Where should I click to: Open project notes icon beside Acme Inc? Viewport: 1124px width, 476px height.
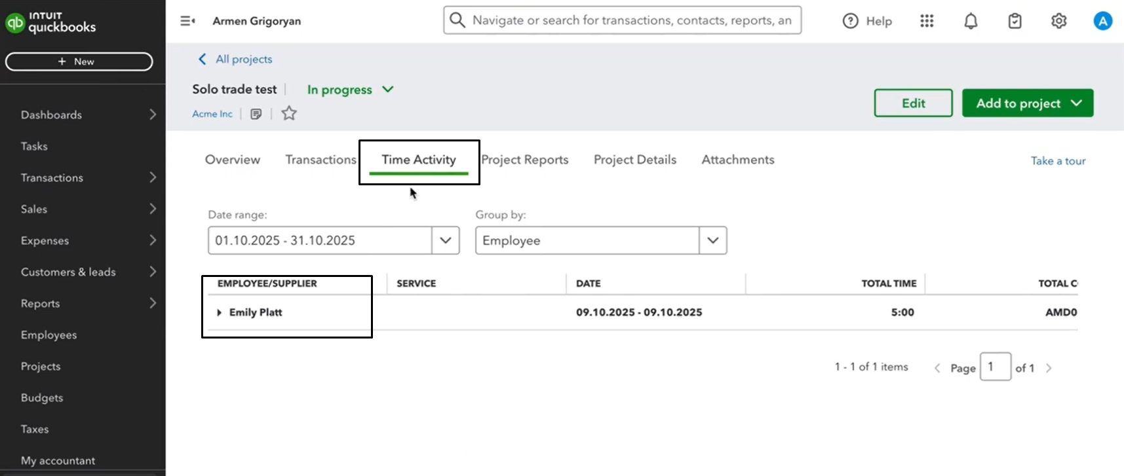(x=256, y=114)
